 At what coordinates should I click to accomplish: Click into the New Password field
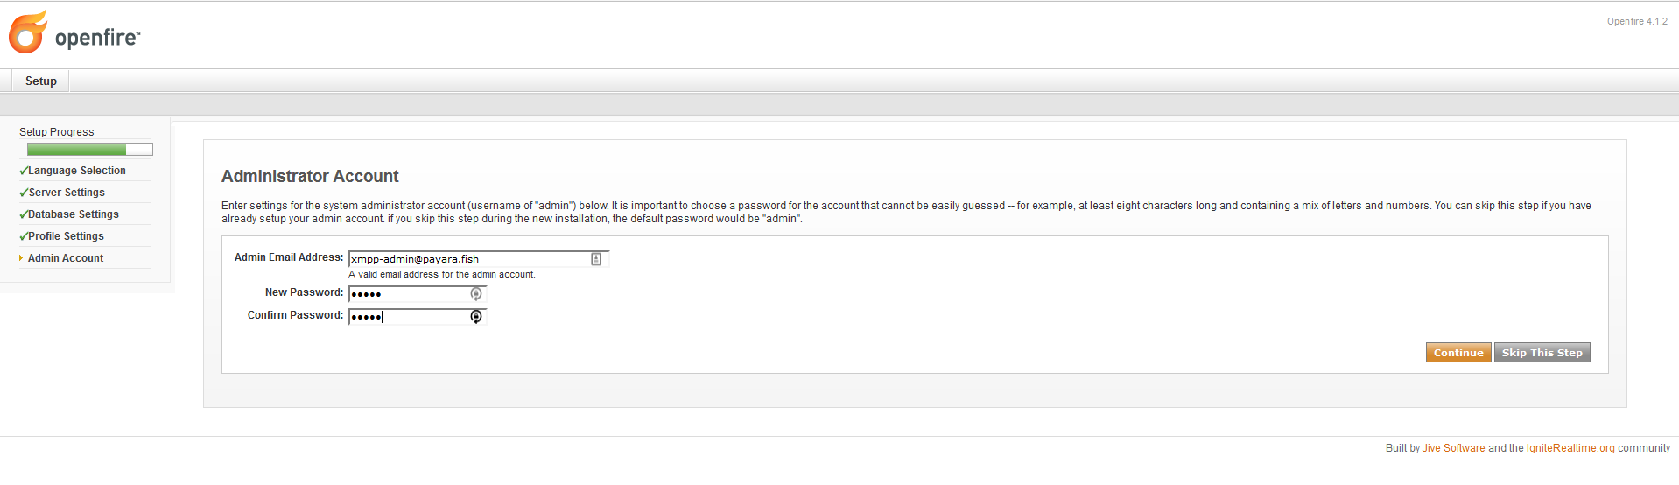pos(410,294)
